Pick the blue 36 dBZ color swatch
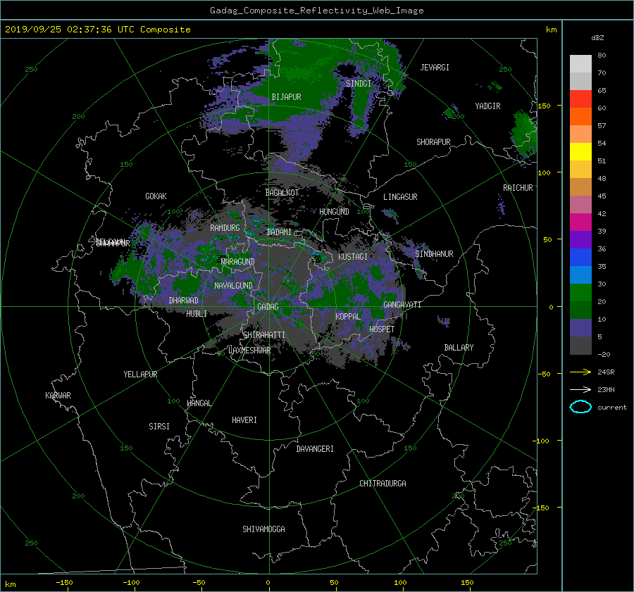This screenshot has width=634, height=592. [580, 258]
